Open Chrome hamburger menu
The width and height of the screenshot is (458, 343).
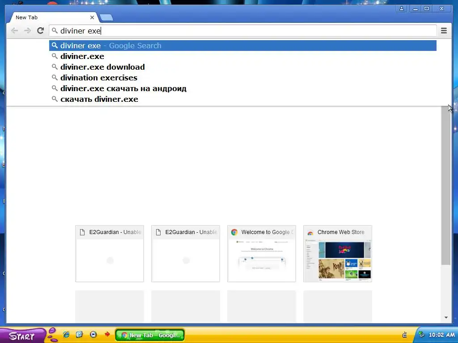click(444, 31)
